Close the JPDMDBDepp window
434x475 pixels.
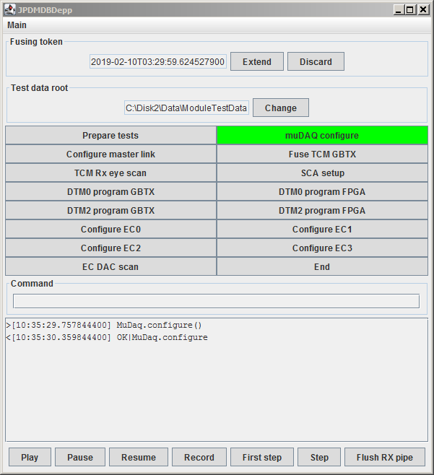(423, 10)
